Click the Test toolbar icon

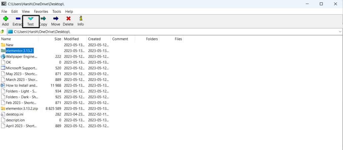tap(30, 18)
